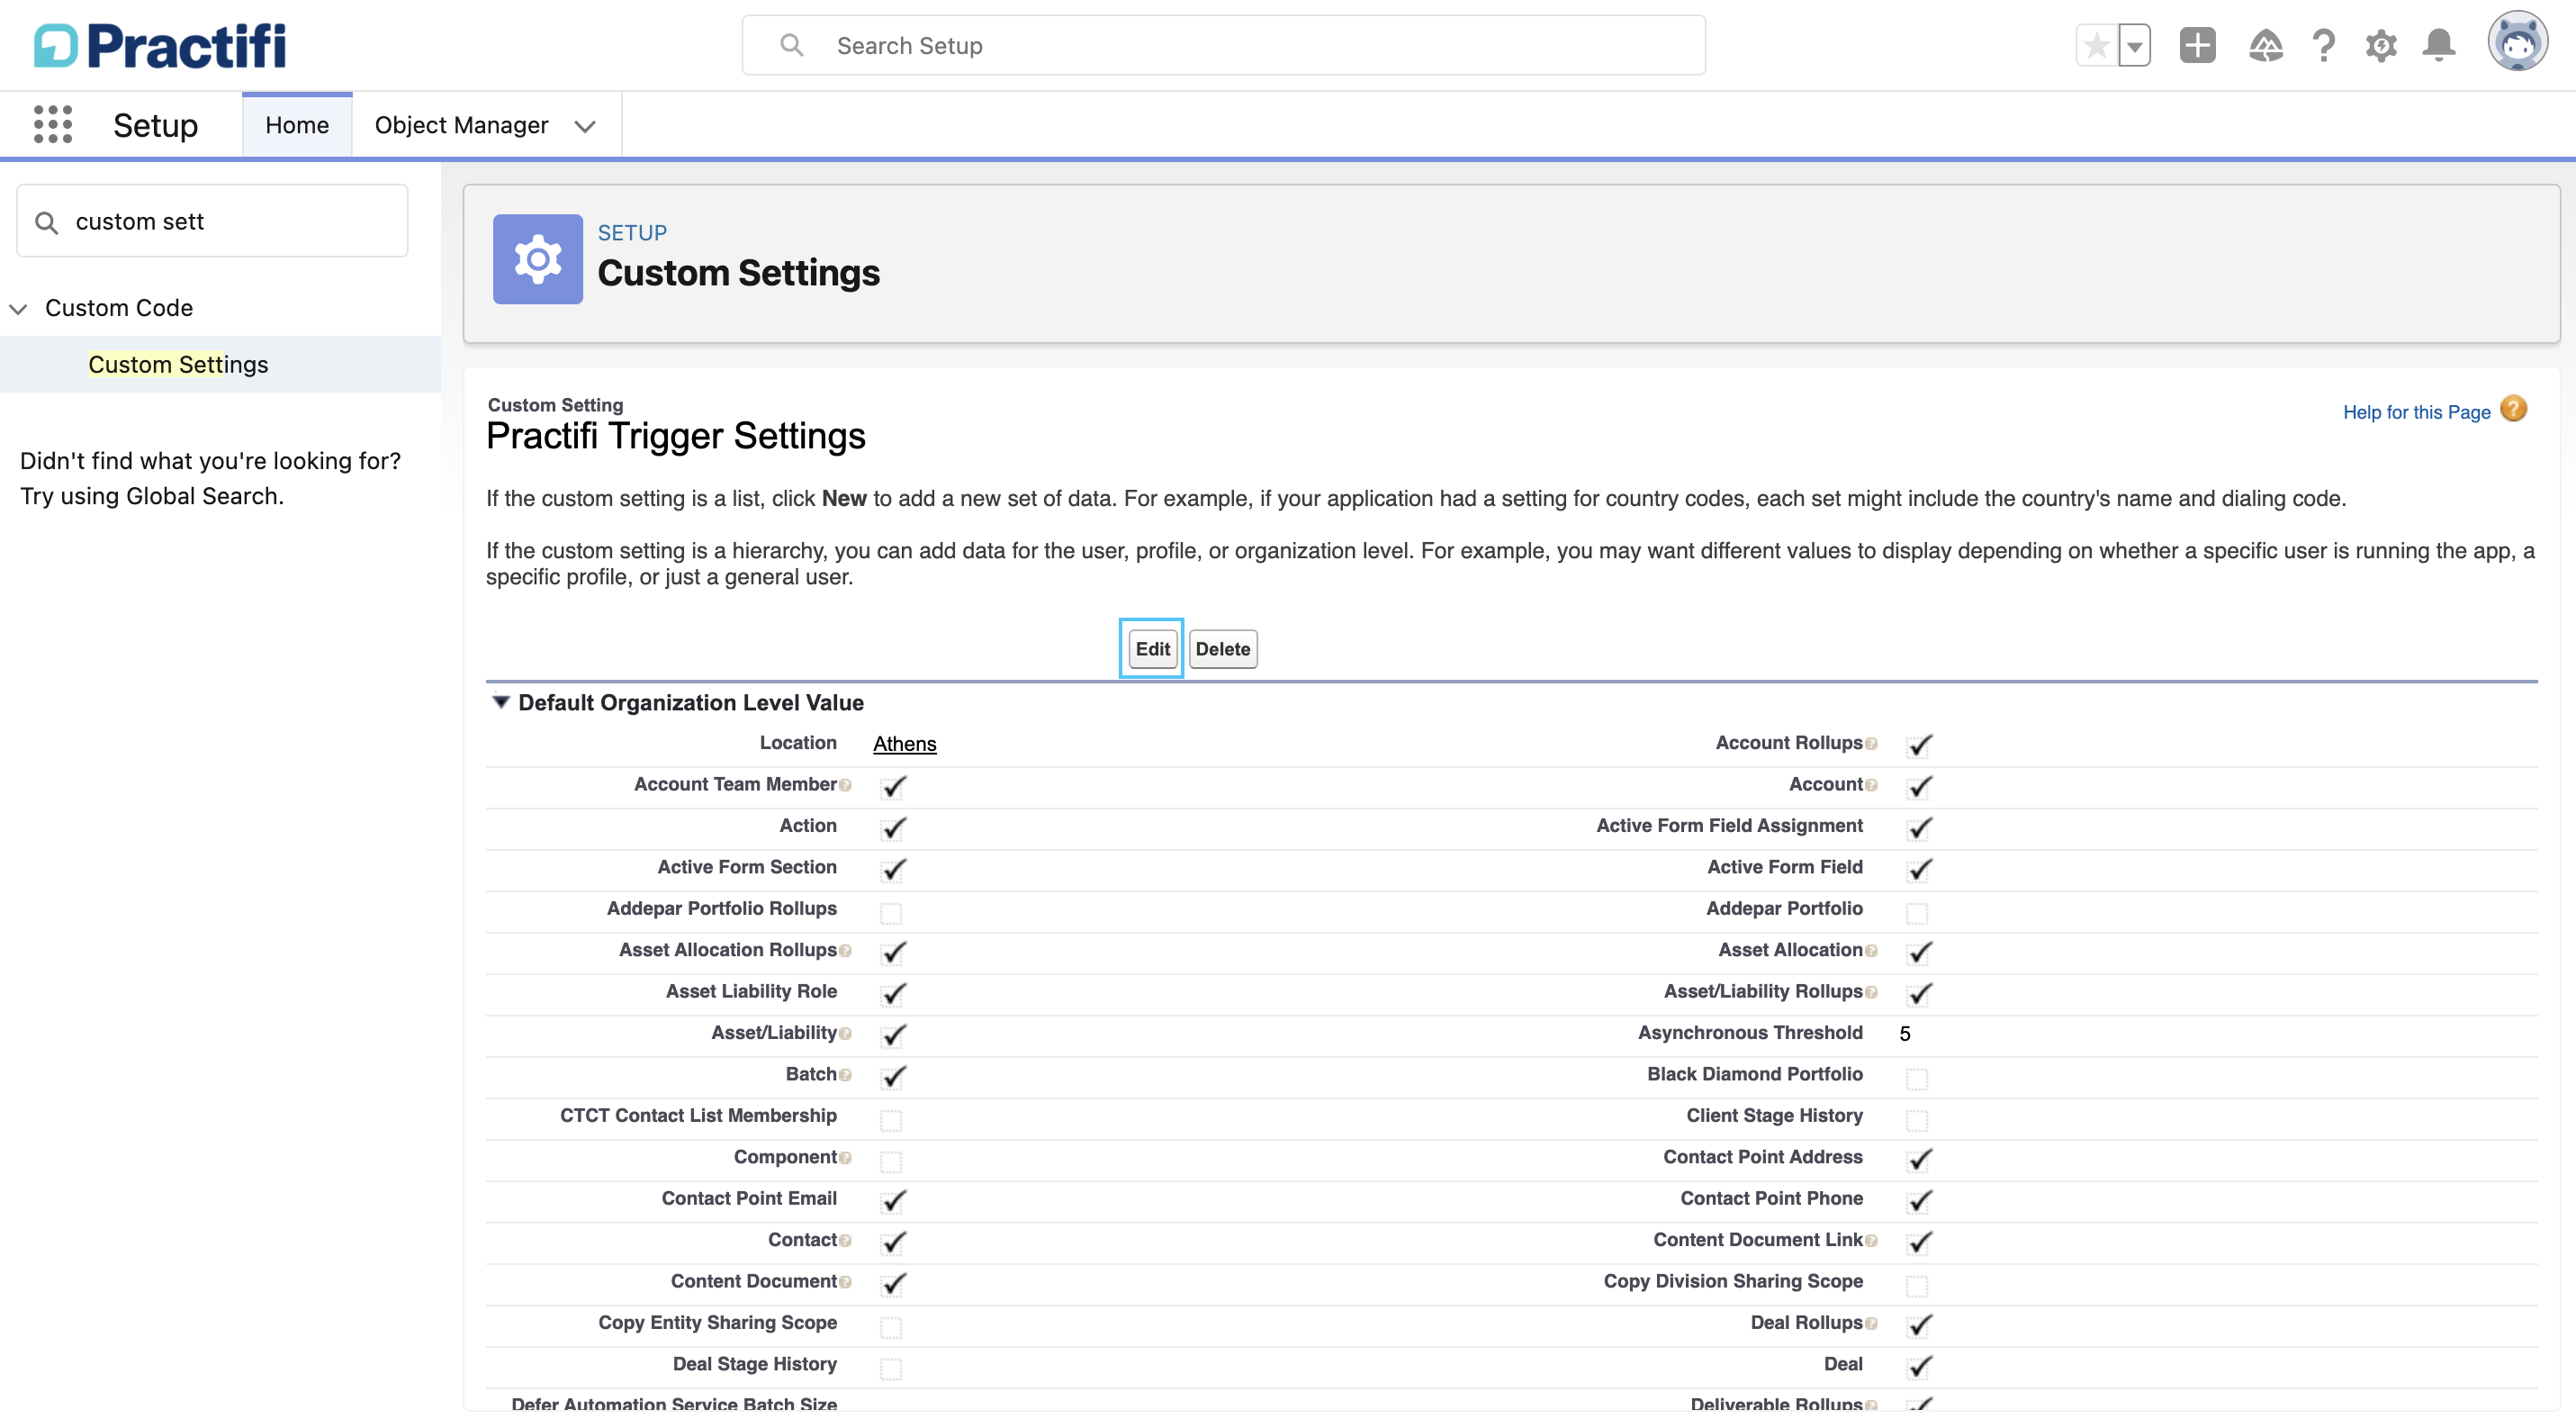Open the global actions plus icon
2576x1419 pixels.
click(2197, 46)
